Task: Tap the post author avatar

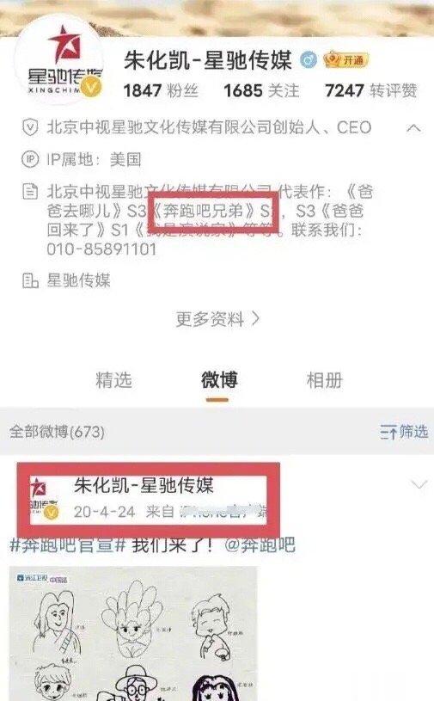Action: tap(45, 499)
